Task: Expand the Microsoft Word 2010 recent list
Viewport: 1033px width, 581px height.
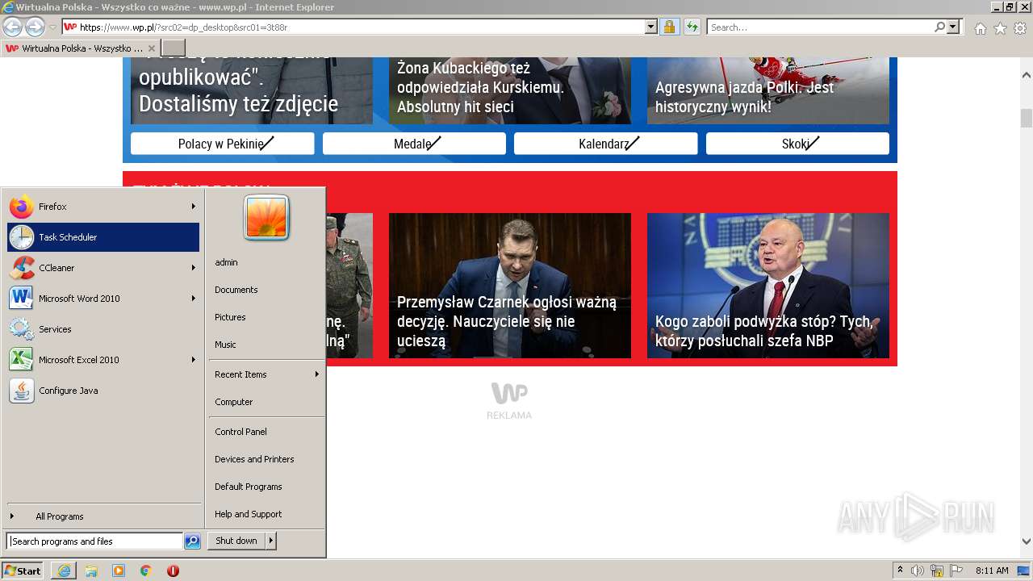Action: tap(193, 299)
